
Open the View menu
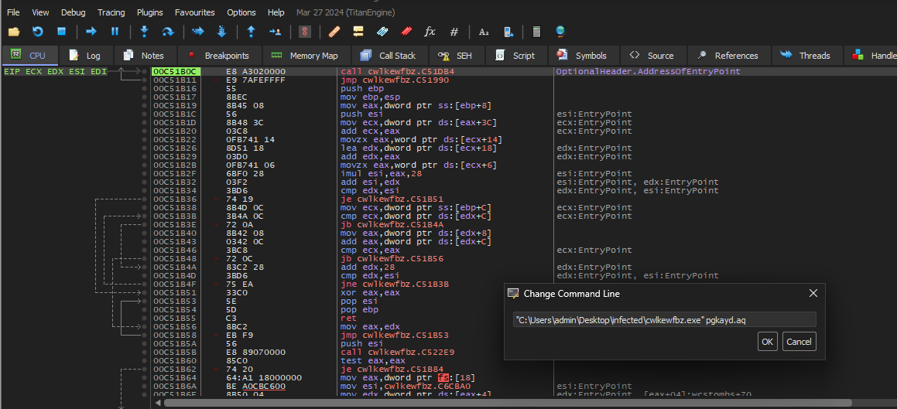click(x=40, y=12)
